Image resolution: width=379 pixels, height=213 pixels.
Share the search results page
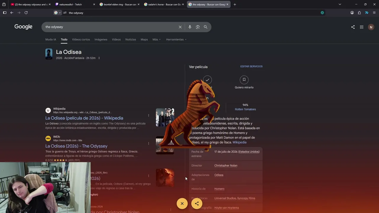pyautogui.click(x=353, y=27)
